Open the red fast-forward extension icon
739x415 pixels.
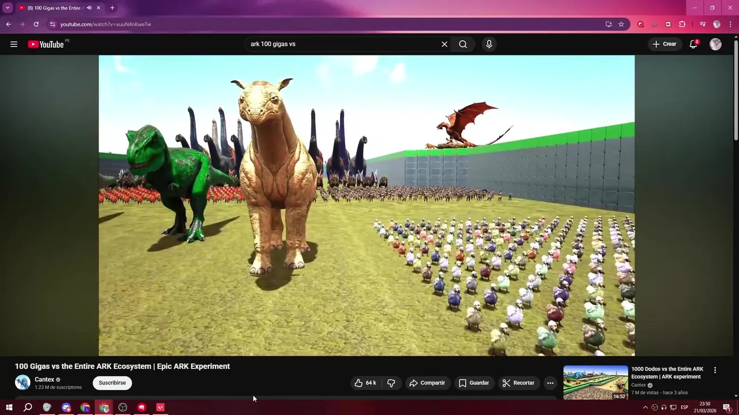point(668,24)
